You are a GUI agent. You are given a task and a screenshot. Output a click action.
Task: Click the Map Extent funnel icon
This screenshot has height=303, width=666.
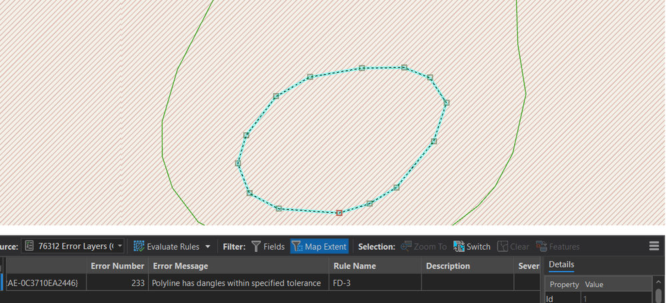297,246
